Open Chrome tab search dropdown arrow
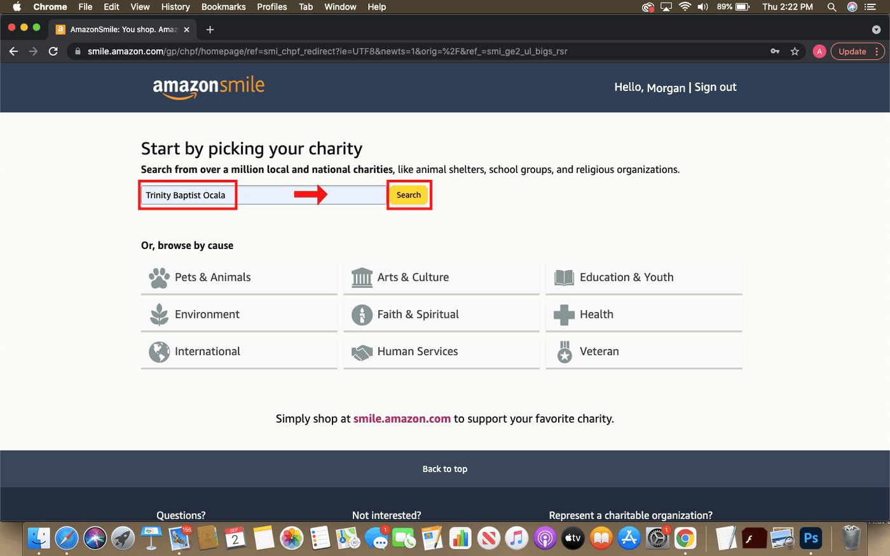Viewport: 890px width, 556px height. [x=876, y=29]
